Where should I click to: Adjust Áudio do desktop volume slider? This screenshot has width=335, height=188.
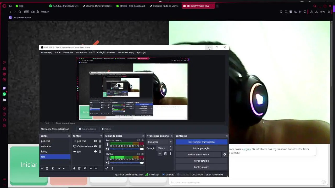[127, 149]
